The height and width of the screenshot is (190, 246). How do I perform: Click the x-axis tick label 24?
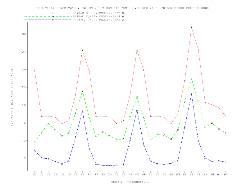89,174
